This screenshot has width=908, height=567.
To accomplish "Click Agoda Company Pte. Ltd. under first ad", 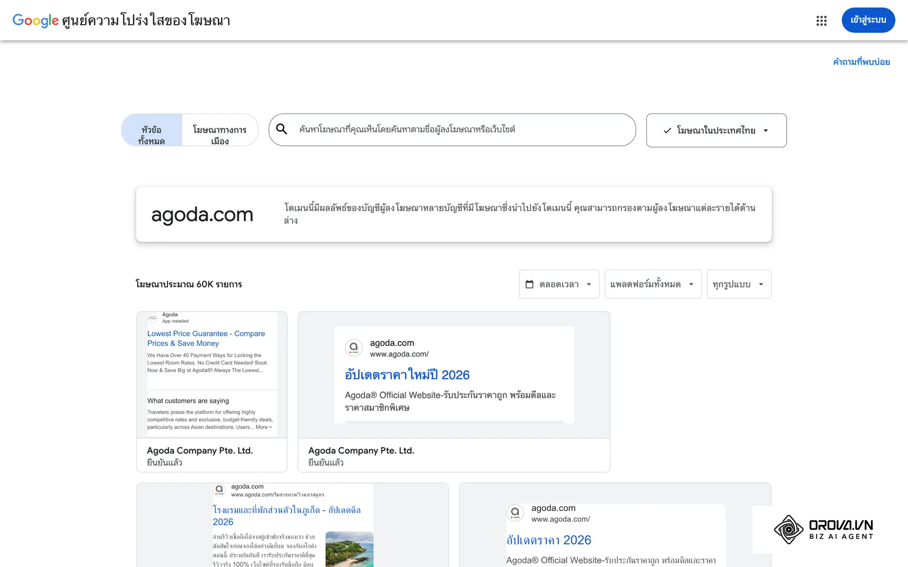I will pos(200,450).
